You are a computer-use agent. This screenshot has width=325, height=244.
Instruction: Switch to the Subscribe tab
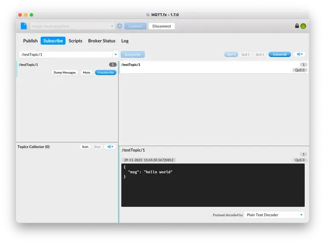[53, 41]
